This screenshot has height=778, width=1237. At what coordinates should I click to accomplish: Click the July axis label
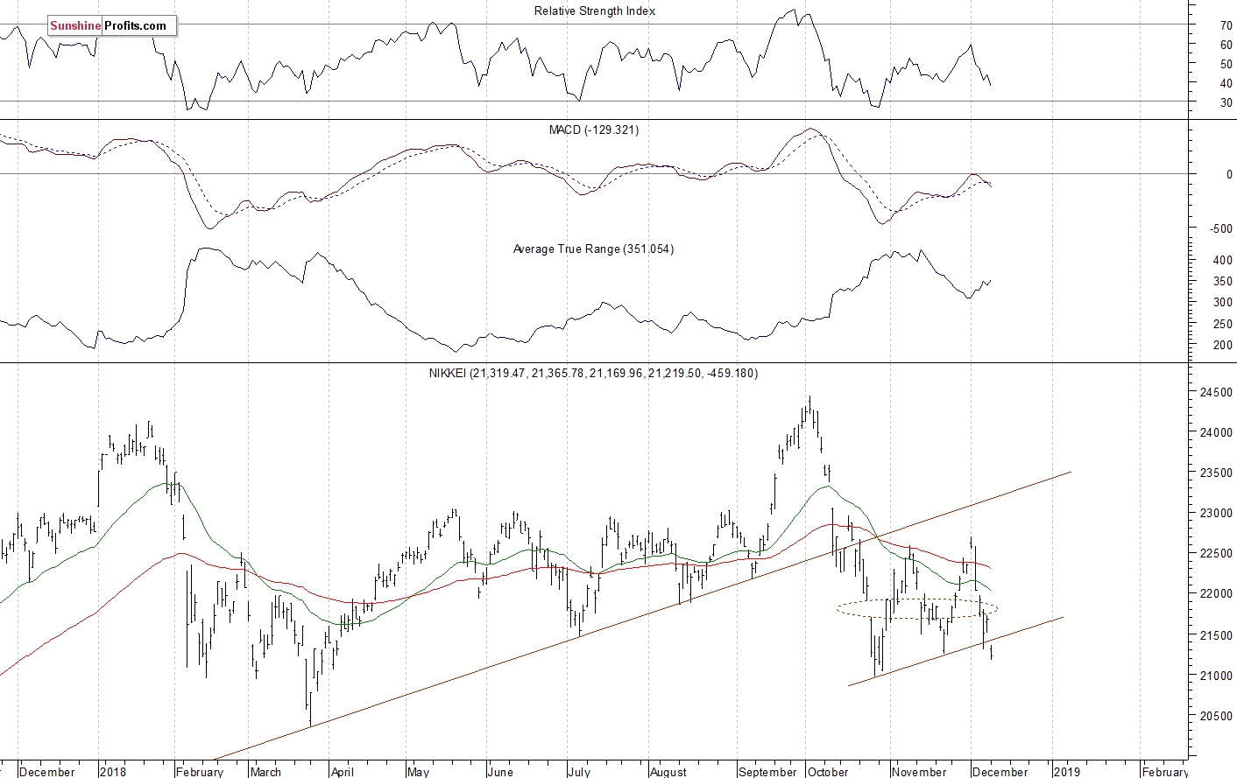pos(579,772)
